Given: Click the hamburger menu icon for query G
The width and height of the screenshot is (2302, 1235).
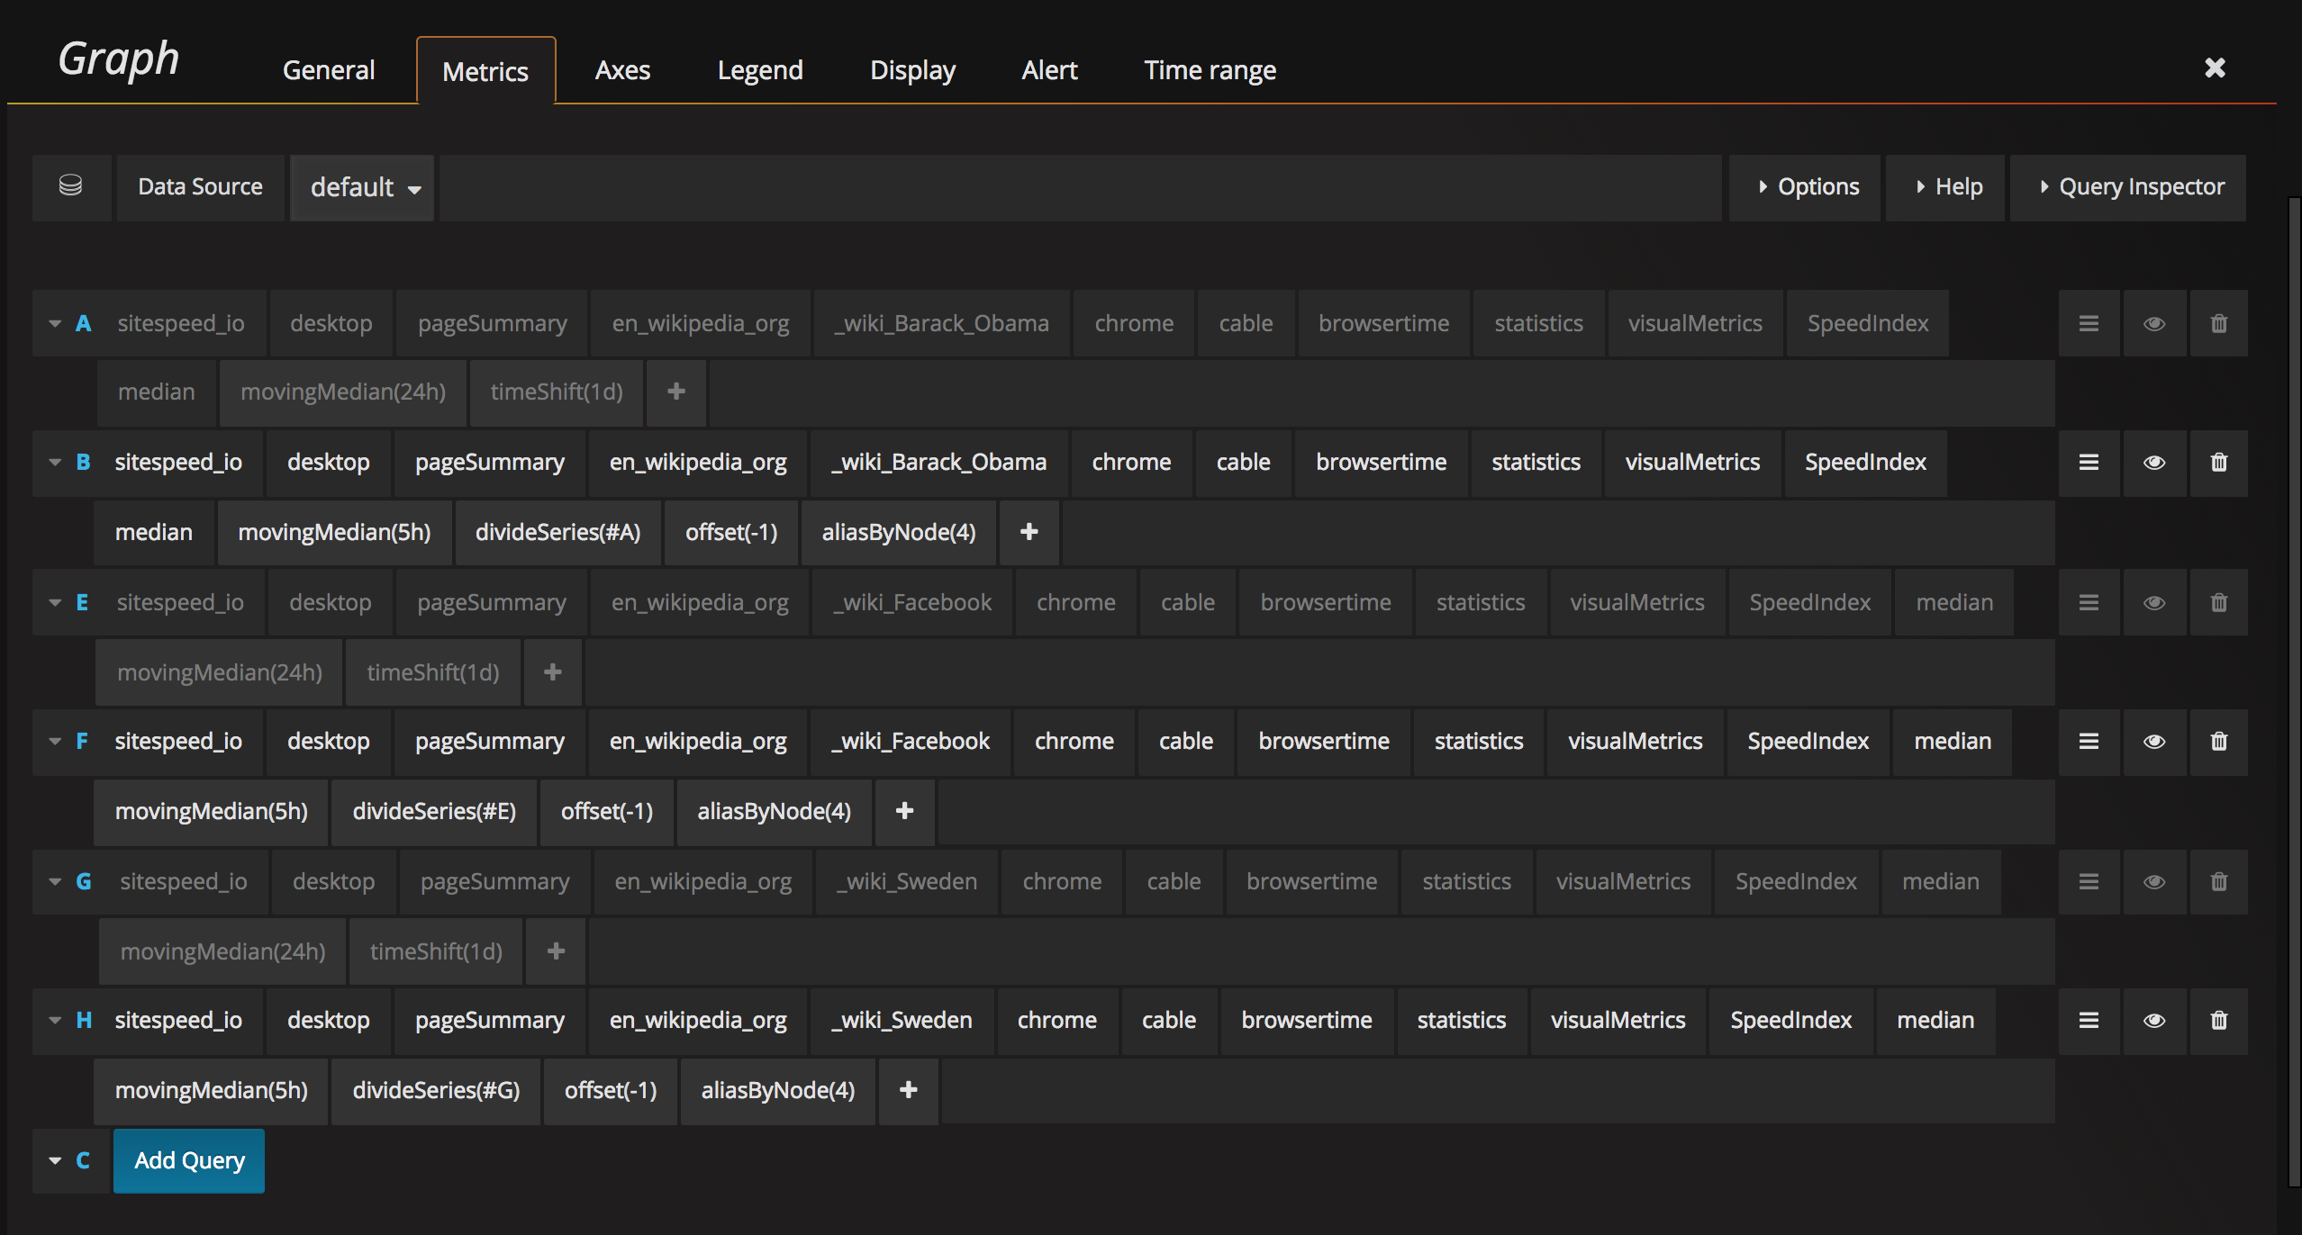Looking at the screenshot, I should click(x=2089, y=880).
